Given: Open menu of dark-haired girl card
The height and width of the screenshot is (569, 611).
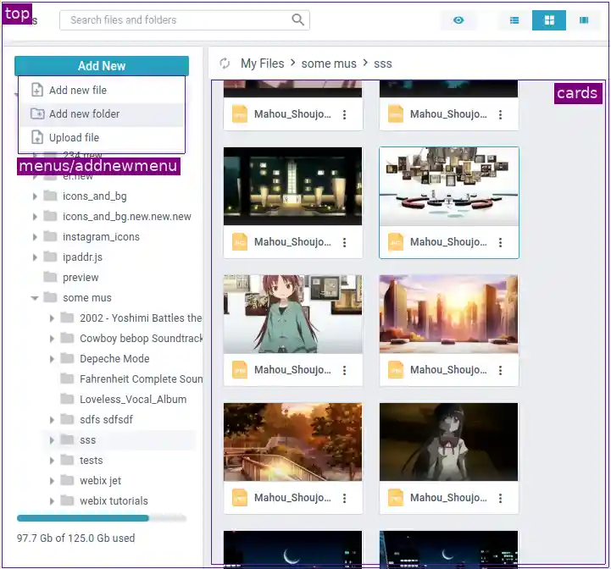Looking at the screenshot, I should pos(500,498).
